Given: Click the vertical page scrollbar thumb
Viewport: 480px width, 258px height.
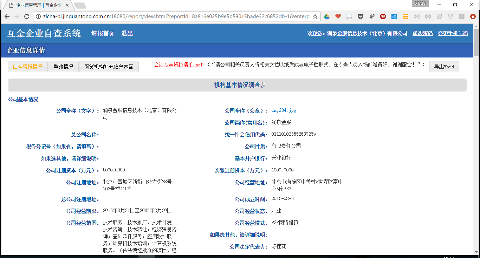Looking at the screenshot, I should coord(476,42).
